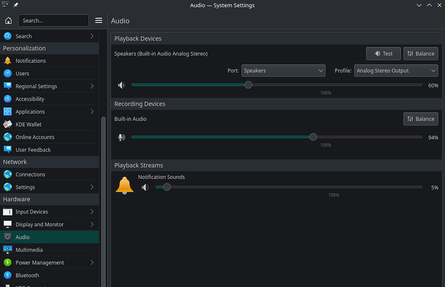Click the Home icon above the sidebar
The width and height of the screenshot is (445, 287).
click(8, 20)
